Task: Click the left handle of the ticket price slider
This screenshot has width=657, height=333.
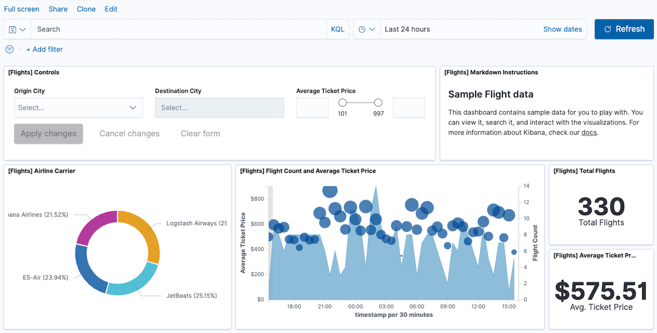Action: click(343, 103)
